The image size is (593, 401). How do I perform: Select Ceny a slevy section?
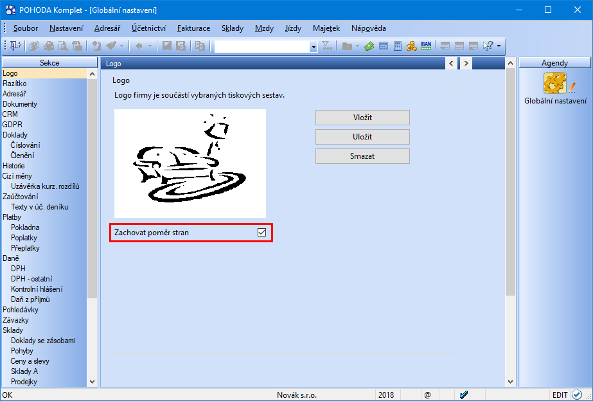(x=30, y=361)
